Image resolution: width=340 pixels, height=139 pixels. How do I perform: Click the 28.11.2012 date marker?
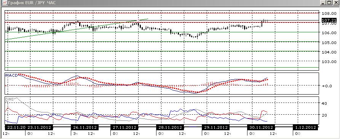(169, 127)
